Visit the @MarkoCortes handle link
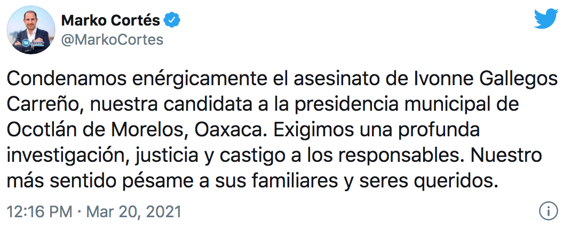Viewport: 571px width, 230px height. [113, 40]
